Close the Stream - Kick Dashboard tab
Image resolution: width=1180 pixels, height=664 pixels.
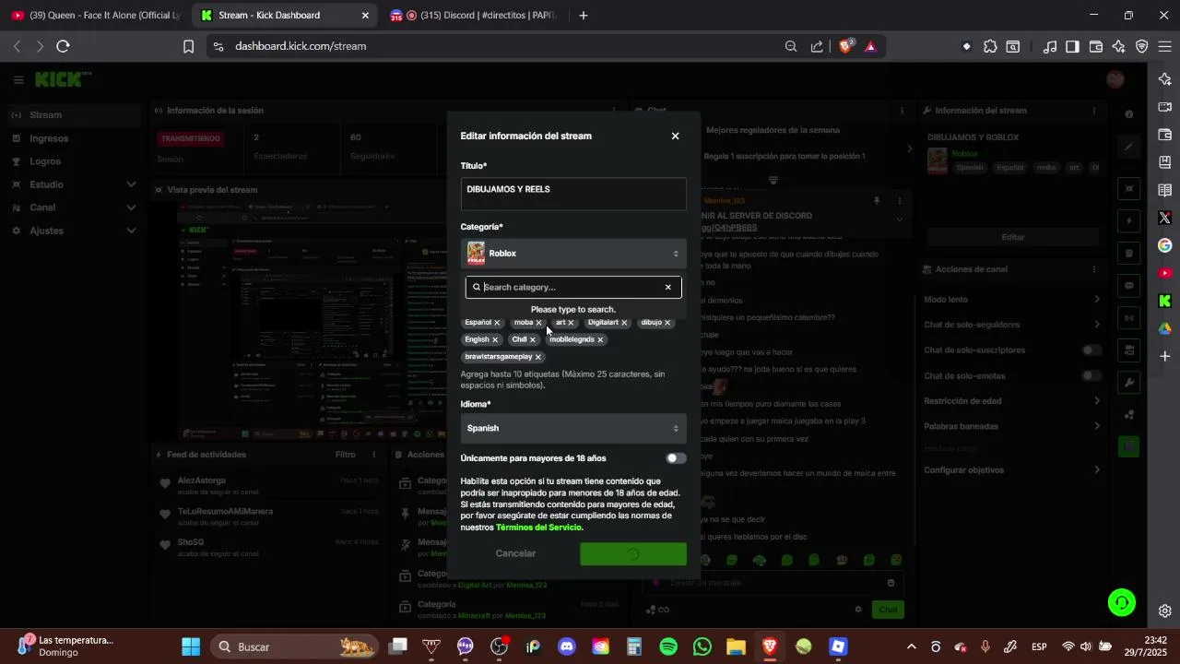pos(365,16)
